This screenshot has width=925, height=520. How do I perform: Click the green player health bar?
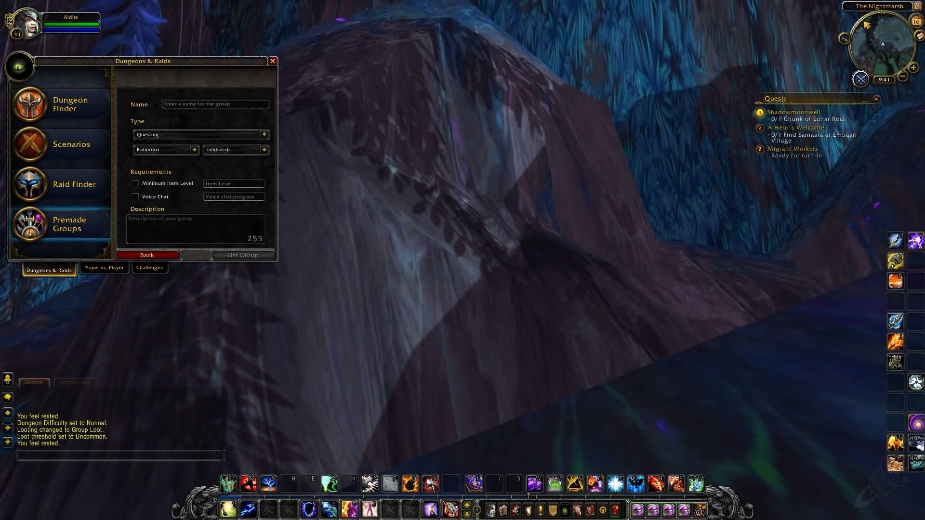tap(71, 25)
